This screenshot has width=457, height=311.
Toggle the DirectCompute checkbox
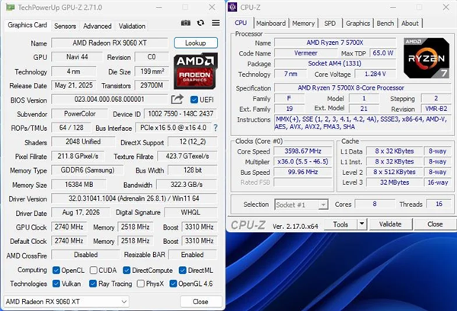126,270
